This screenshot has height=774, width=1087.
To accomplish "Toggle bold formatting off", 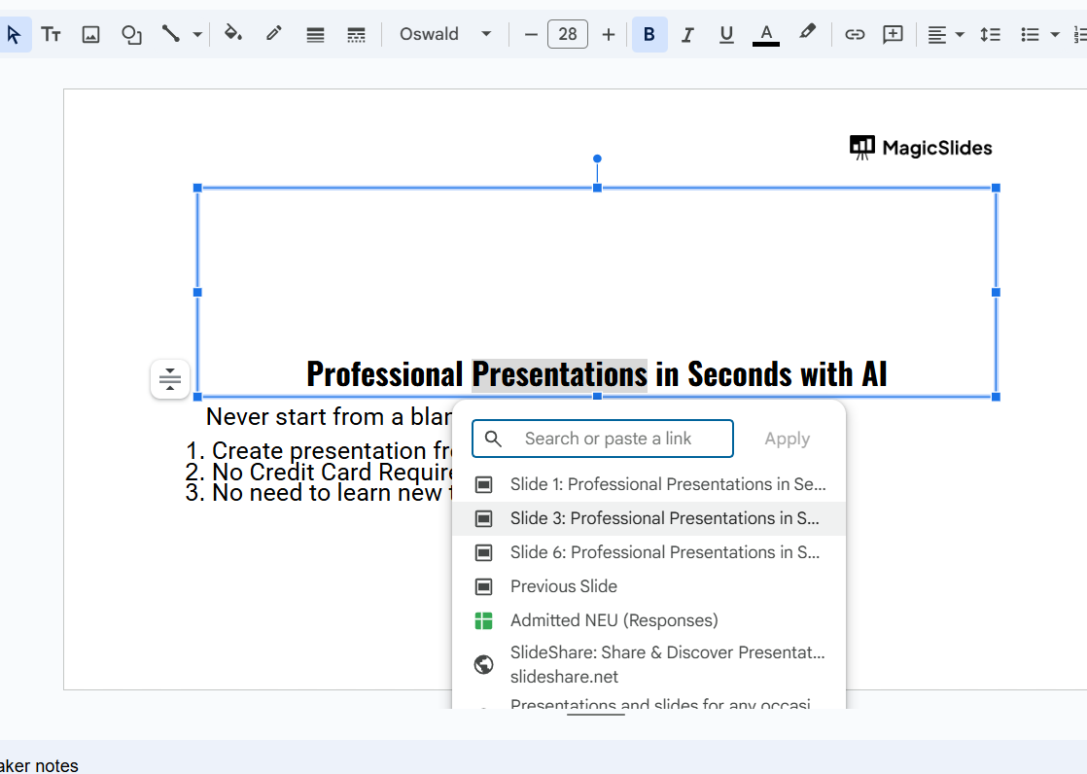I will pyautogui.click(x=649, y=35).
